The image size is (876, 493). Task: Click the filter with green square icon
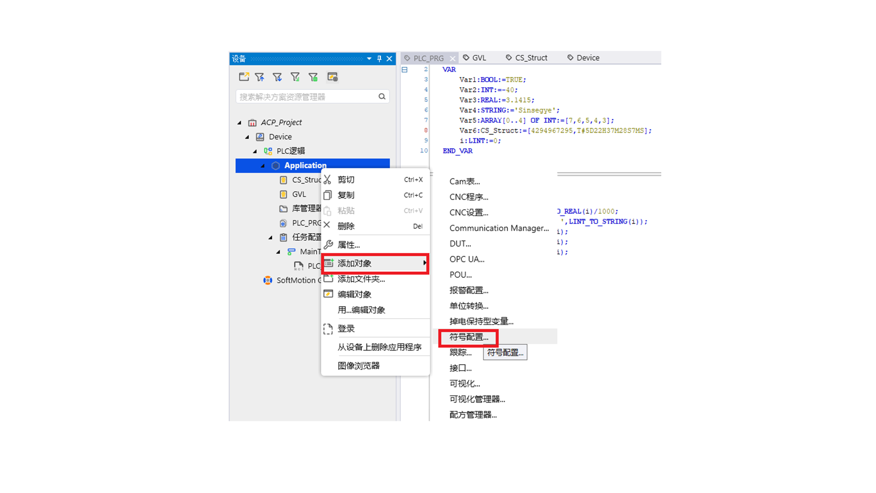point(313,77)
